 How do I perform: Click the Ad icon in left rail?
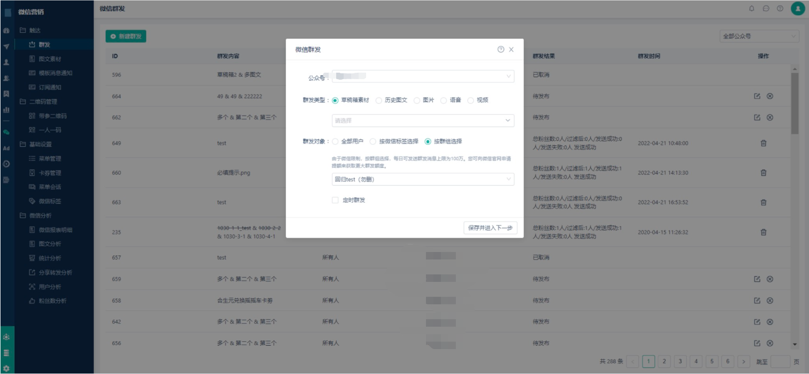click(x=6, y=148)
